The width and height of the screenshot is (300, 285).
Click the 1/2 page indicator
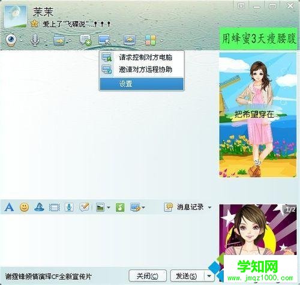coord(290,209)
